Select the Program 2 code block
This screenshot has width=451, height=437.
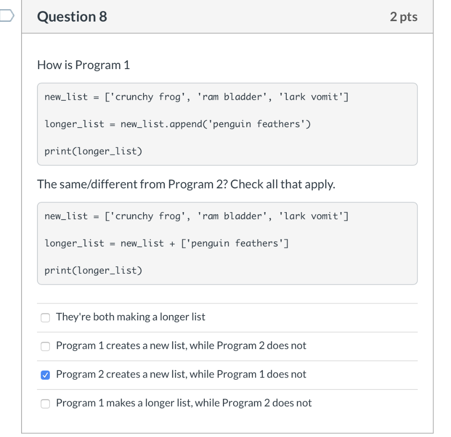pyautogui.click(x=227, y=243)
